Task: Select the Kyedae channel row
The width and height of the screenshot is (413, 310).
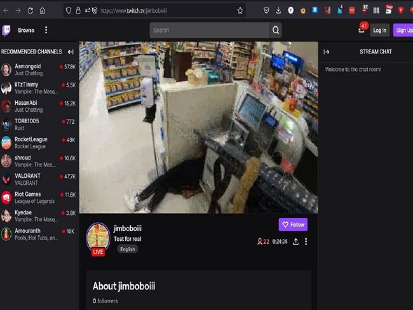Action: (39, 216)
